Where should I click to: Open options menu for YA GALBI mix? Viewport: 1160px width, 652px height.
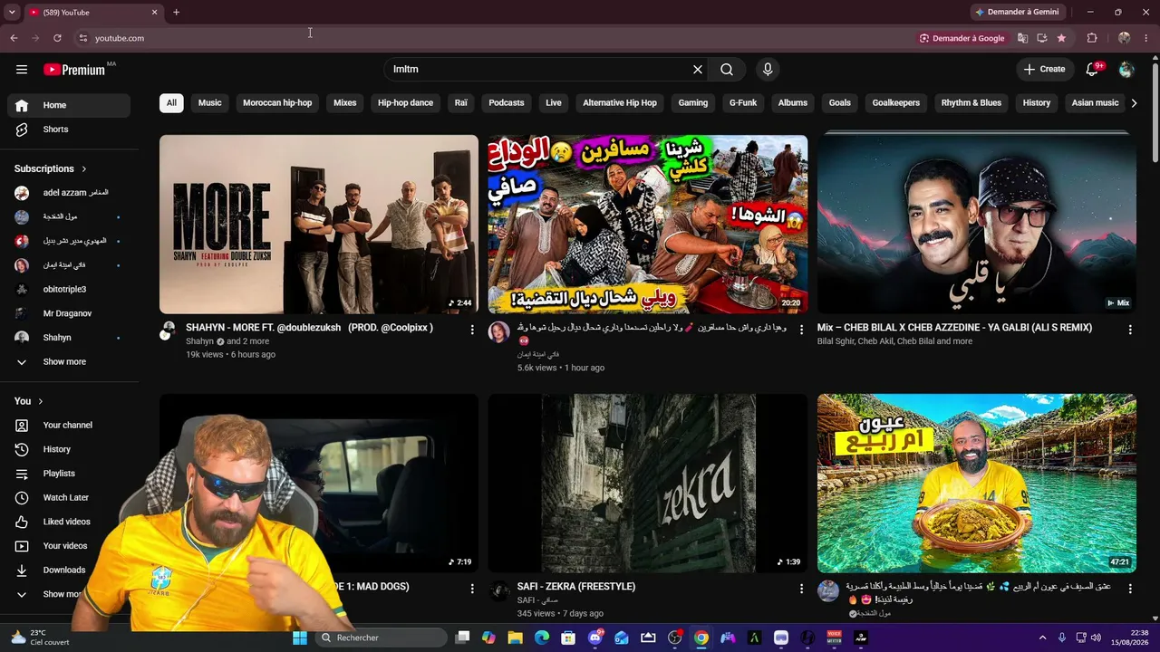point(1130,330)
